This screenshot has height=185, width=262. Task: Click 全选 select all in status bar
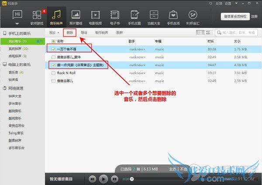172,169
